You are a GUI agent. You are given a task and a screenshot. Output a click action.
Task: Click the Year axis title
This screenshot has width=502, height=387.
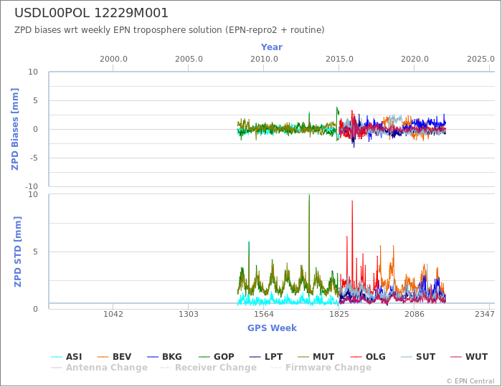pyautogui.click(x=272, y=47)
